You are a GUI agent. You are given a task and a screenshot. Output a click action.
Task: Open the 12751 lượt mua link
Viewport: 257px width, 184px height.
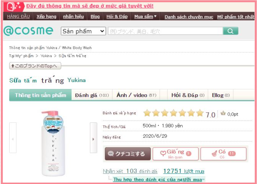tap(184, 171)
